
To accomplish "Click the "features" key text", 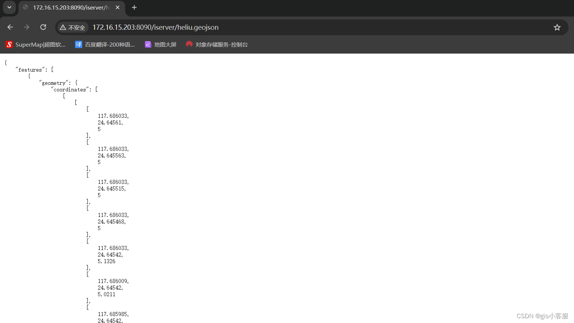I will 30,70.
